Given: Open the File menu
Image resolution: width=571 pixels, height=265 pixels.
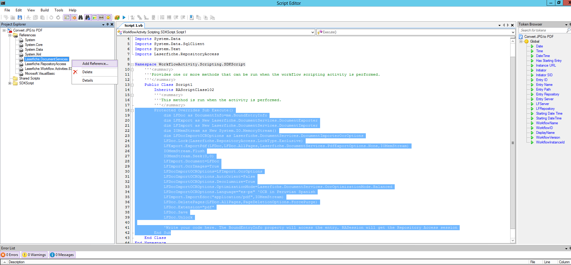Looking at the screenshot, I should [x=7, y=10].
